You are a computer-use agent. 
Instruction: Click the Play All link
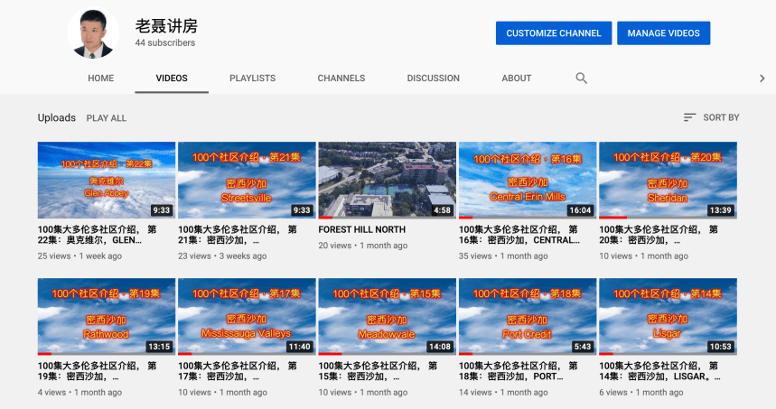click(x=107, y=118)
